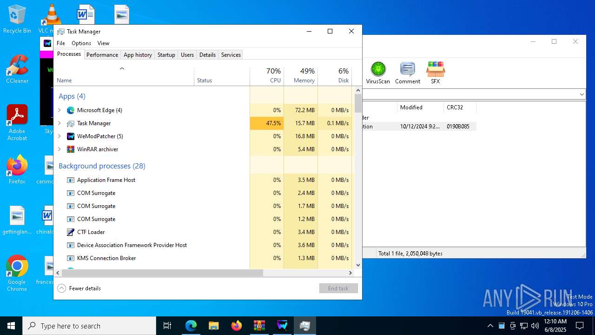Click the Background processes (28) heading
This screenshot has height=335, width=595.
[x=102, y=166]
